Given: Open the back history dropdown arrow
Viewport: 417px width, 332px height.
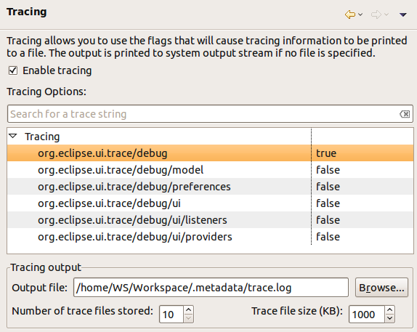Looking at the screenshot, I should (x=360, y=15).
